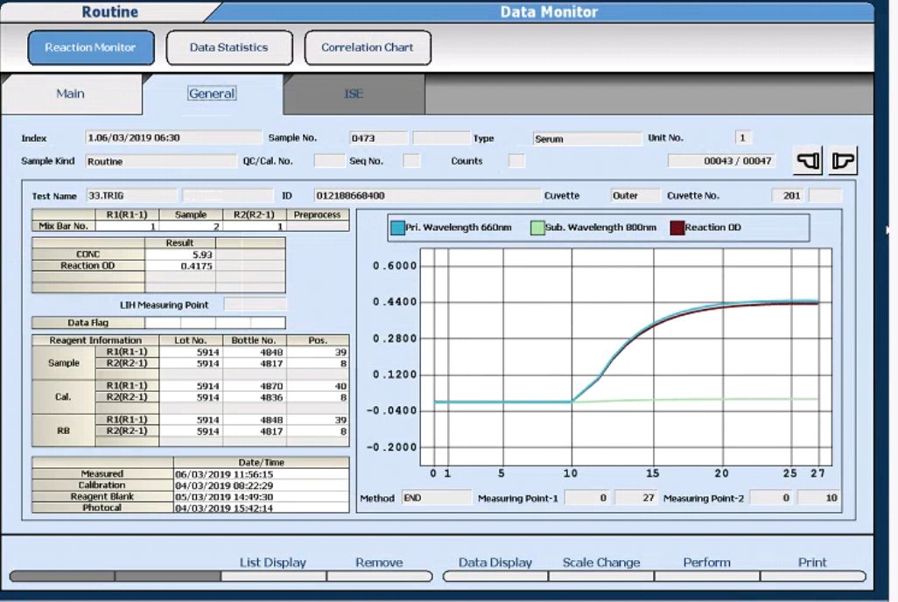Image resolution: width=898 pixels, height=602 pixels.
Task: Click the Seq No. field
Action: coord(411,161)
